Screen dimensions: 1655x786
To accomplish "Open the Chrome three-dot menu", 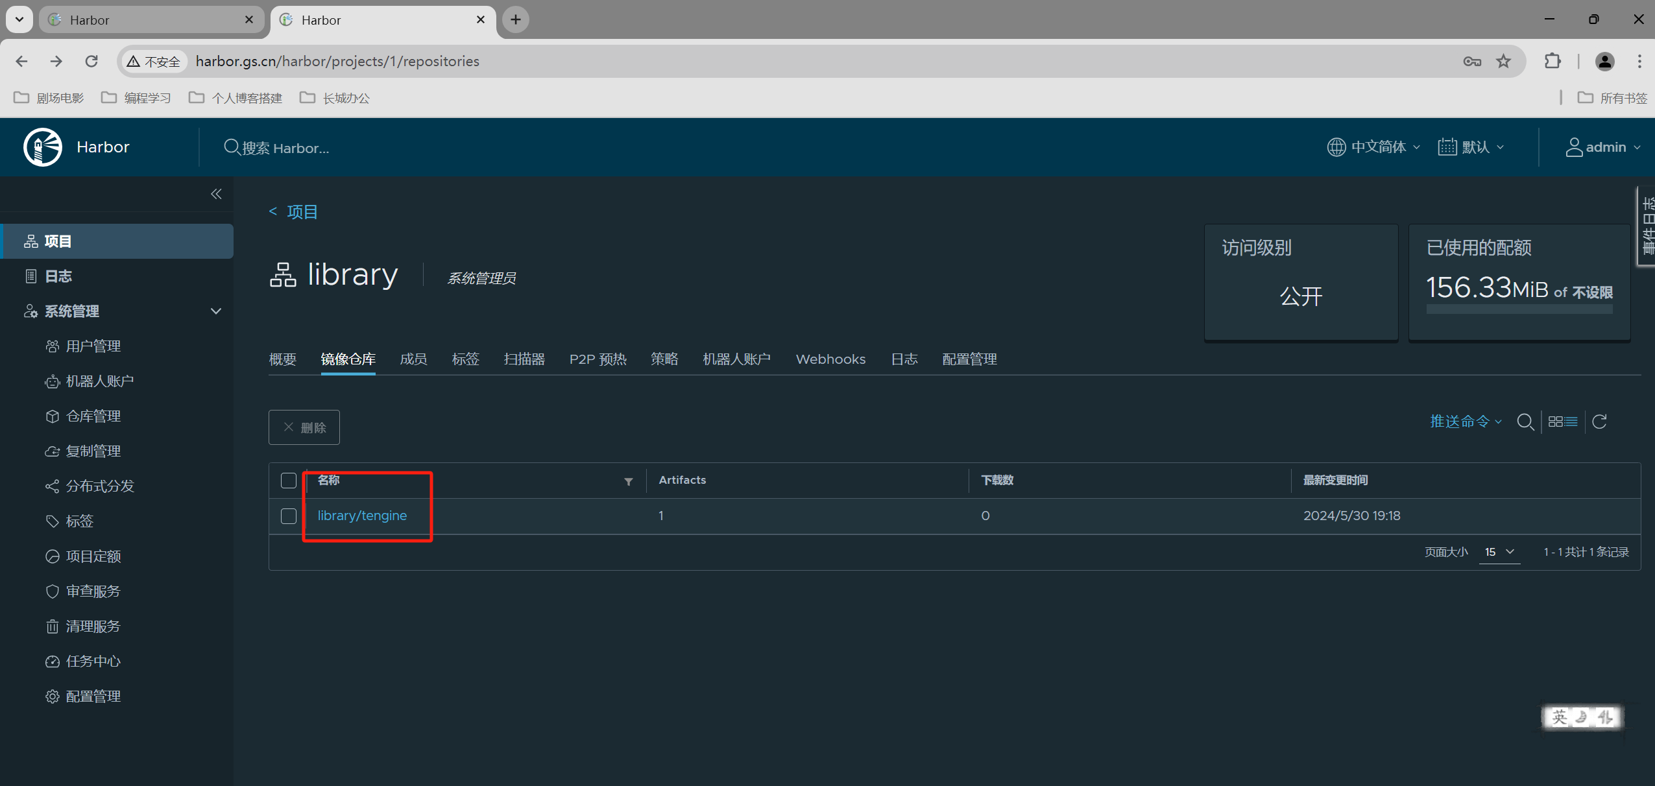I will click(x=1639, y=61).
